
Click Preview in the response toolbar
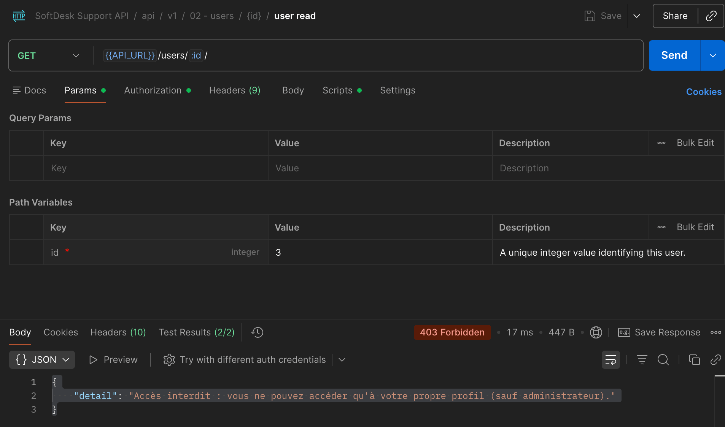click(x=113, y=360)
